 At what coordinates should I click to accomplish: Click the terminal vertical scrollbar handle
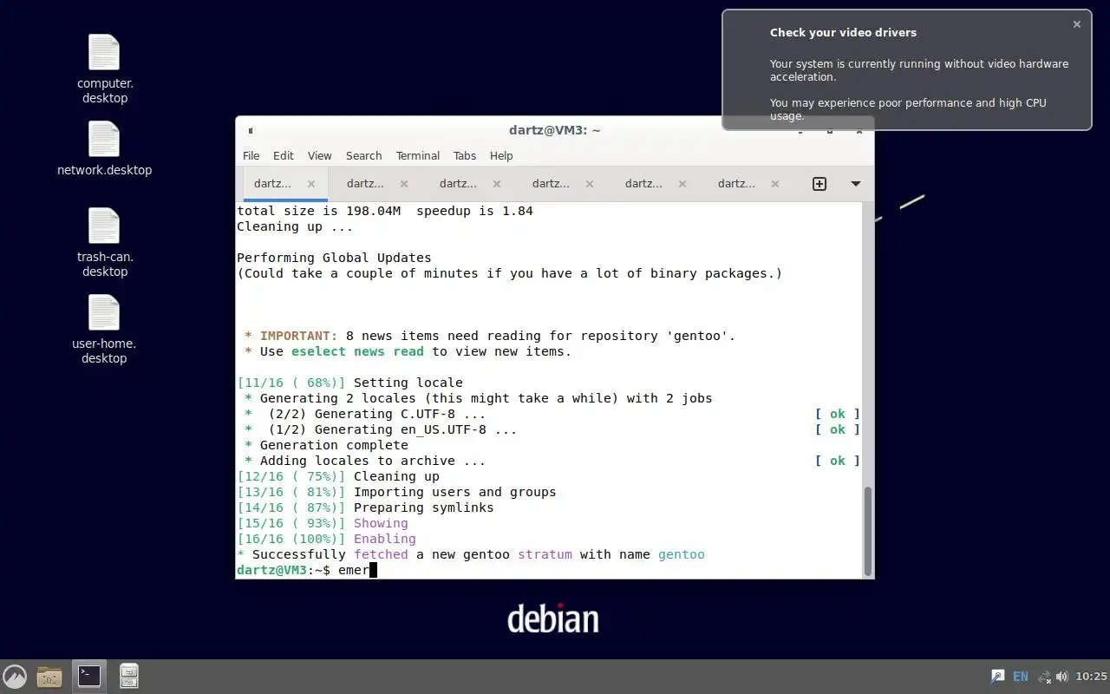click(867, 530)
